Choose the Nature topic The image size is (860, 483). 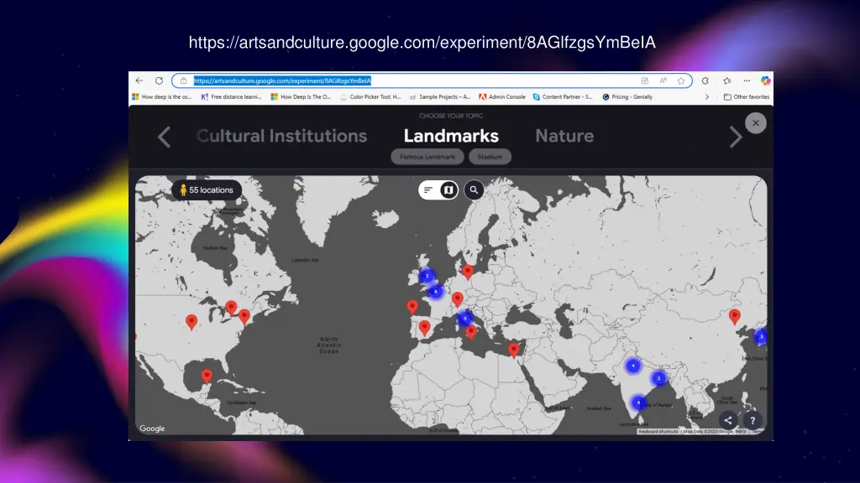(564, 136)
